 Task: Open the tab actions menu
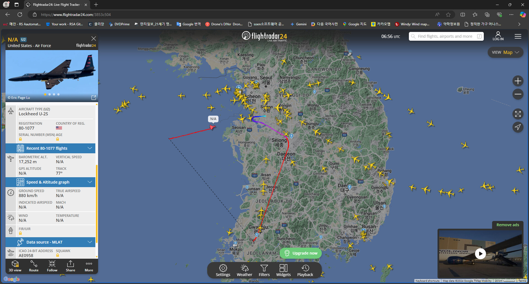(x=17, y=5)
